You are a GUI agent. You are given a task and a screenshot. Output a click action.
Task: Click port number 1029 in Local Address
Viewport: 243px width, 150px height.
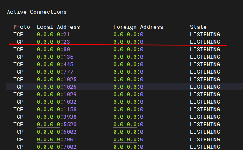point(70,95)
